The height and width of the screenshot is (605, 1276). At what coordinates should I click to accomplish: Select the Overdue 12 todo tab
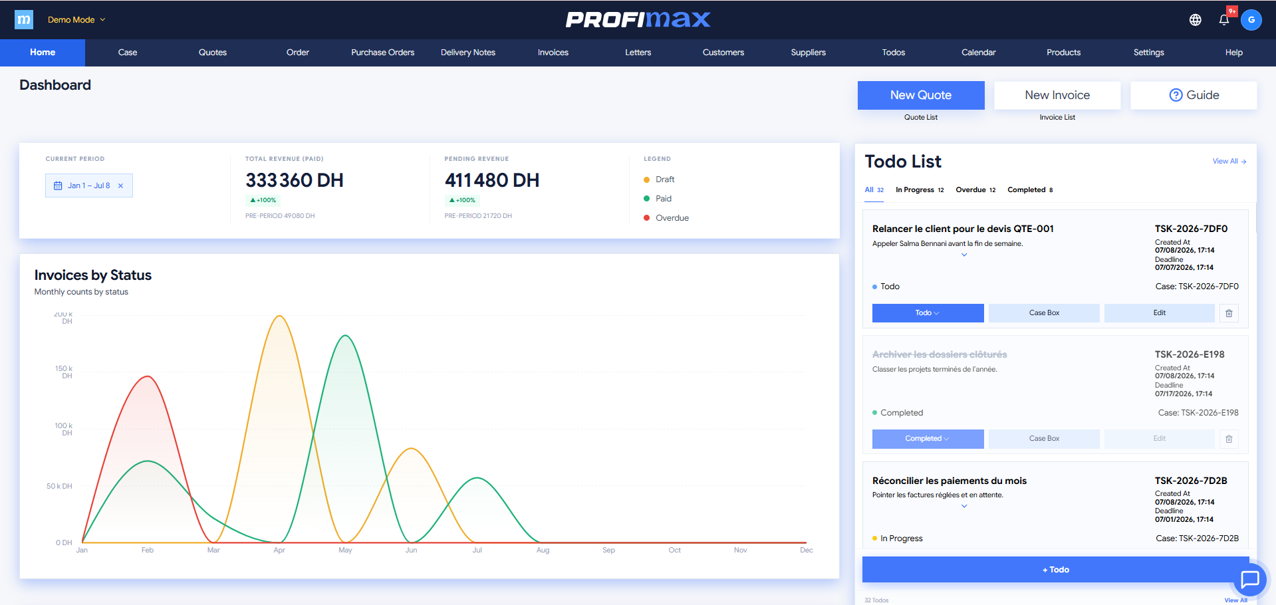click(975, 190)
